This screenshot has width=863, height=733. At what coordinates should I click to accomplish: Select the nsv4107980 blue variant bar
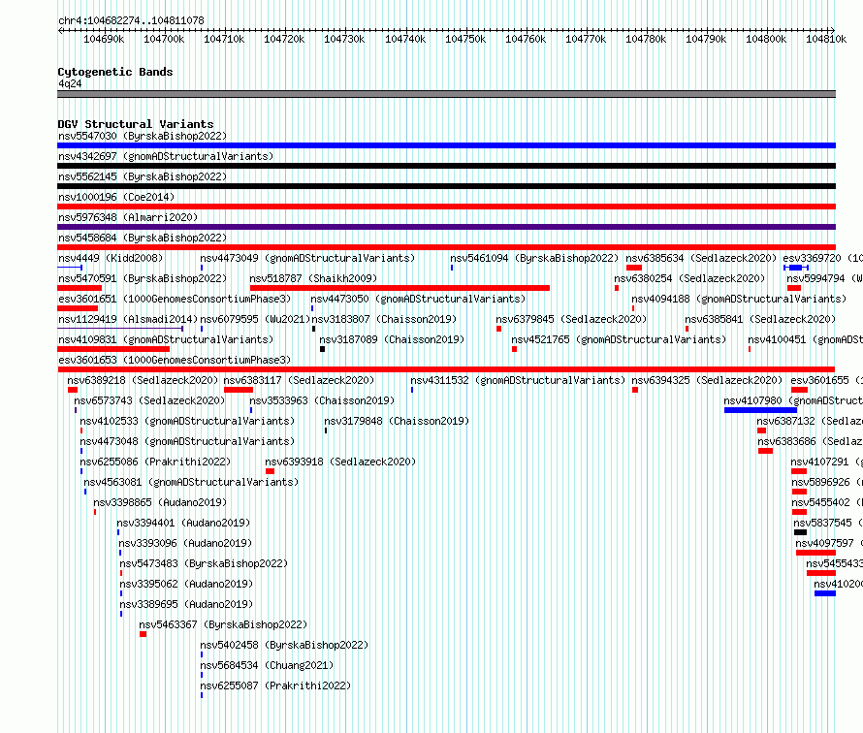(x=760, y=410)
